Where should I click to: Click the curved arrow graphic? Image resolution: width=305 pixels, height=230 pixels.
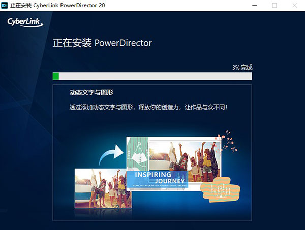pyautogui.click(x=111, y=154)
